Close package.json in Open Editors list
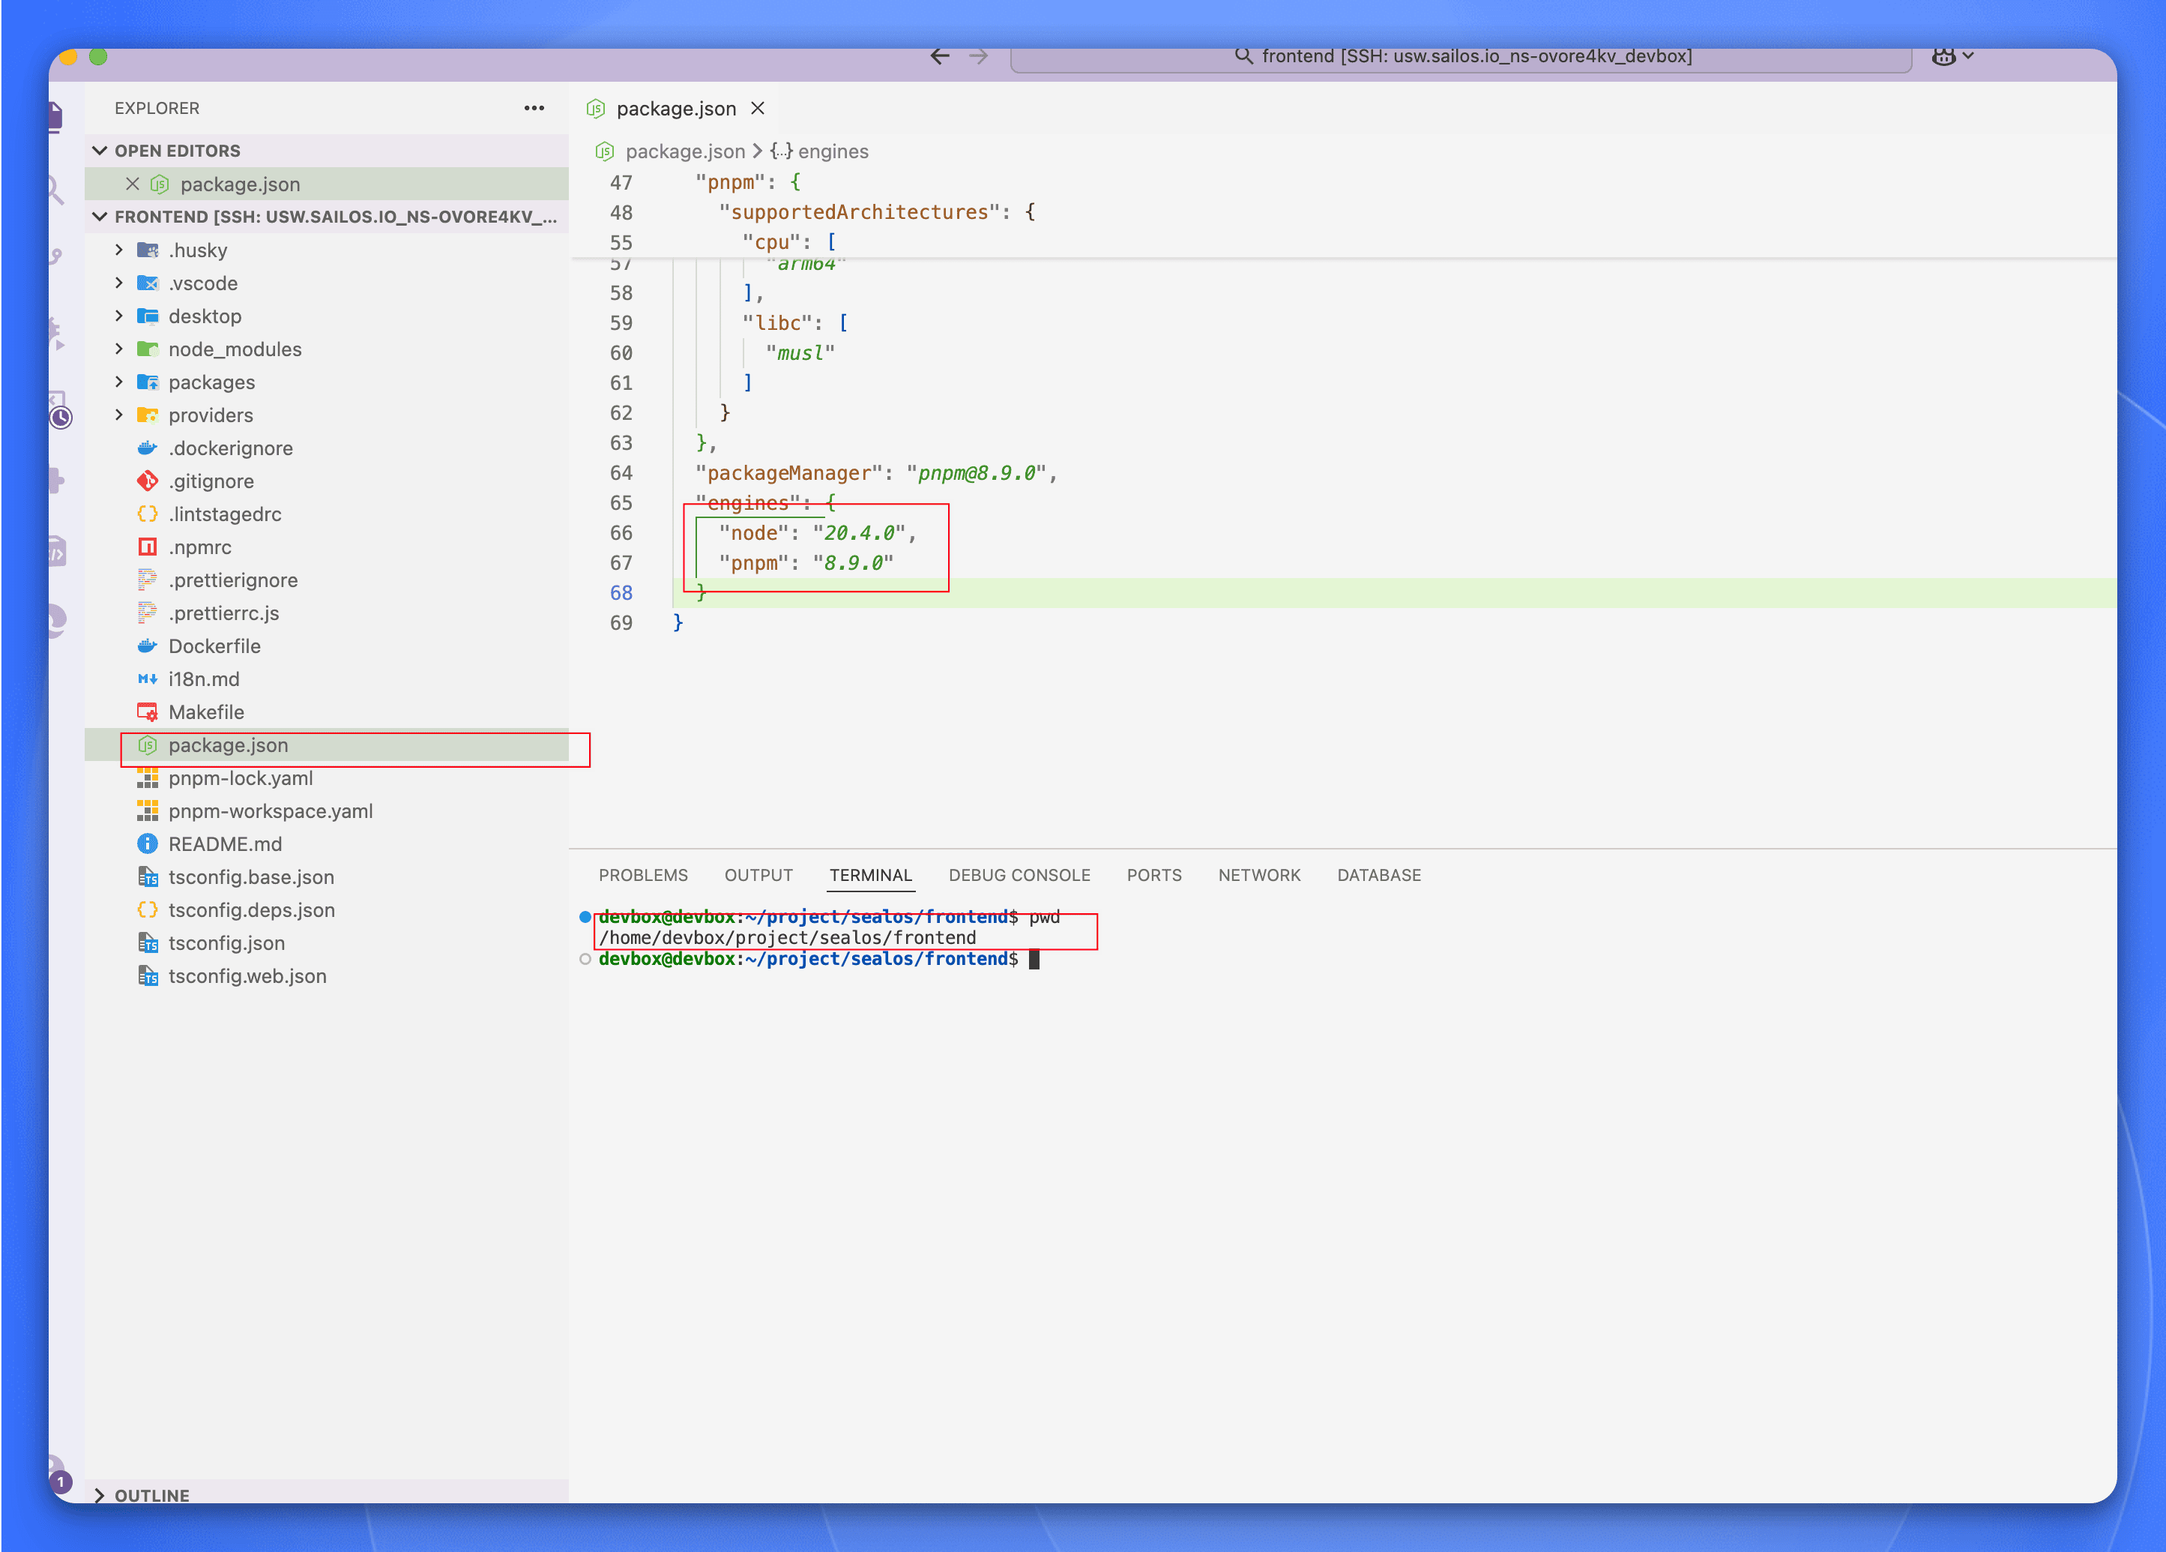 coord(133,184)
